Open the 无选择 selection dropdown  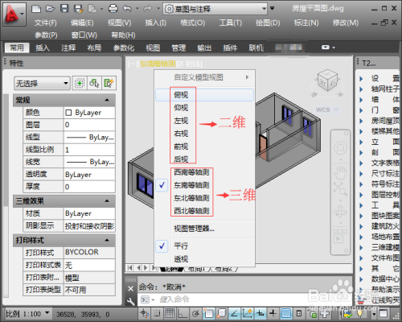coord(42,83)
